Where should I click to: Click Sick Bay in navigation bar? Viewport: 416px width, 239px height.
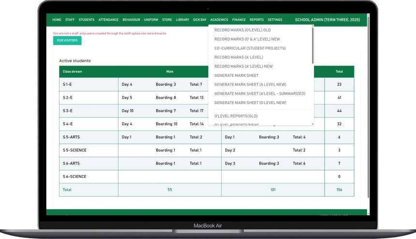[x=199, y=20]
